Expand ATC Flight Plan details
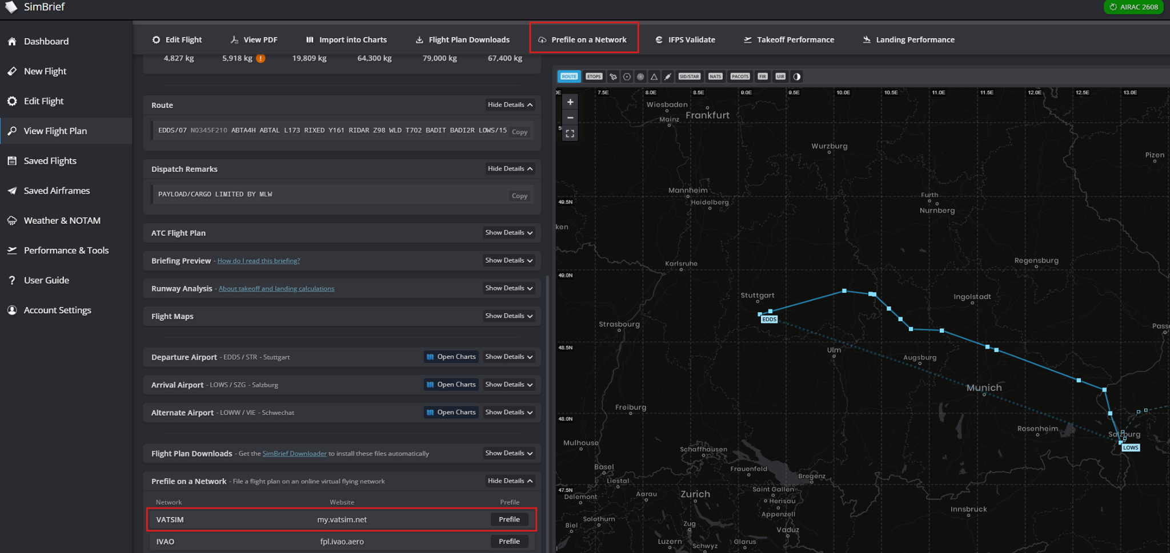This screenshot has height=553, width=1170. (x=509, y=233)
